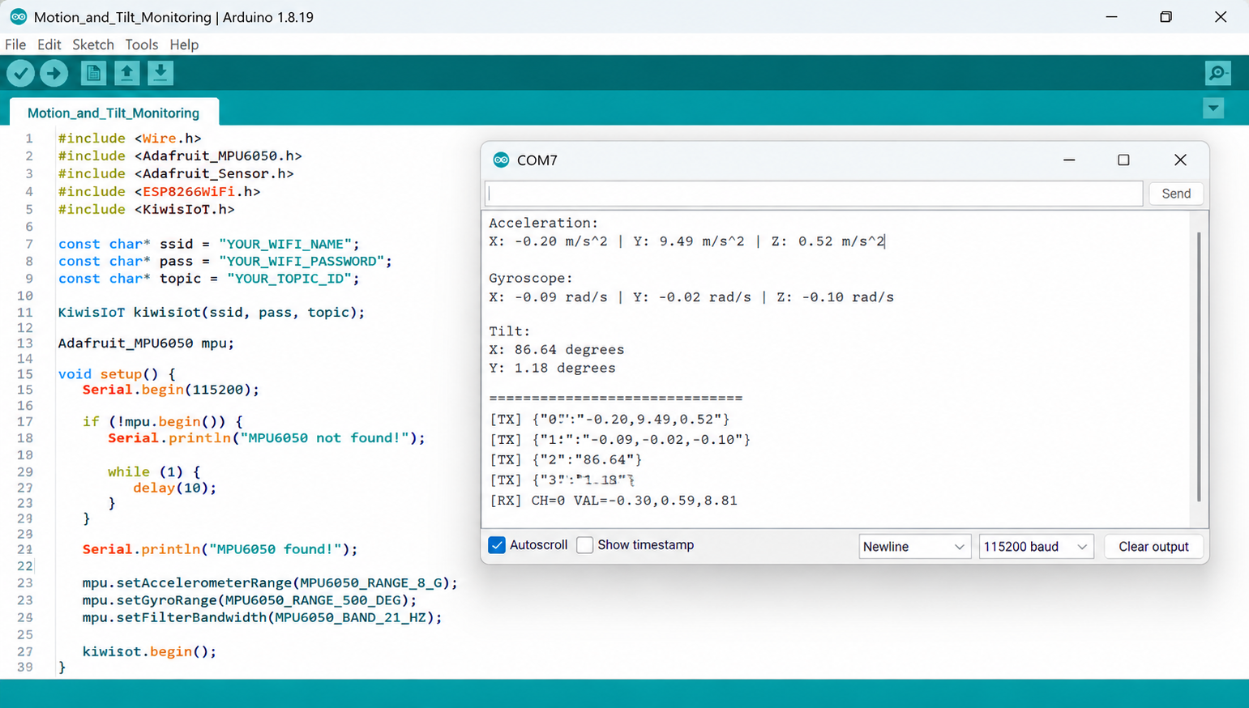Click the COM7 output vertical scrollbar

point(1199,366)
